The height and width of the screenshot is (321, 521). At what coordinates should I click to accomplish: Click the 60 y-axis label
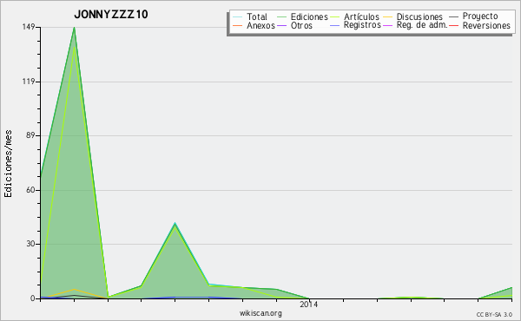pyautogui.click(x=31, y=190)
